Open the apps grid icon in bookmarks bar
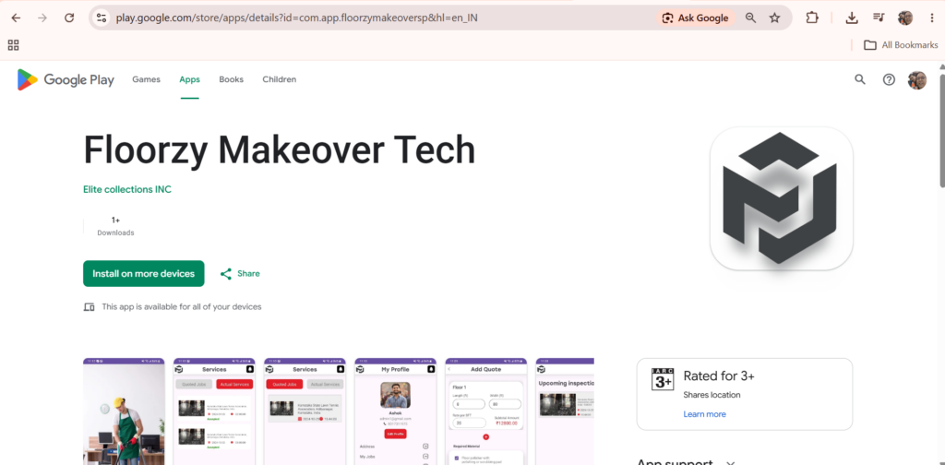Screen dimensions: 945x465 pos(13,44)
